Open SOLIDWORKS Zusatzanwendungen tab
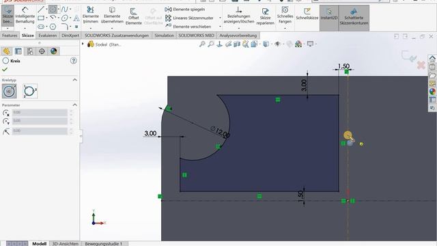Viewport: 437px width, 246px height. click(x=117, y=36)
